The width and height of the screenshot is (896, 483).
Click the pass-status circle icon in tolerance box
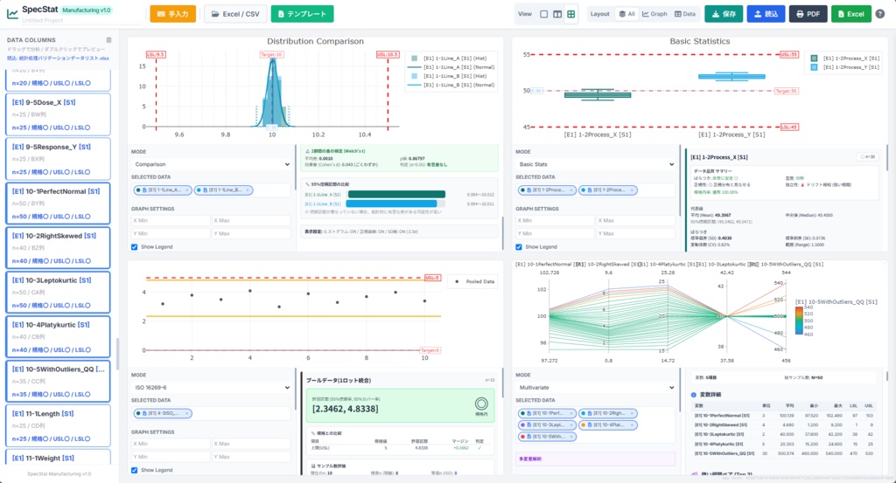coord(481,404)
